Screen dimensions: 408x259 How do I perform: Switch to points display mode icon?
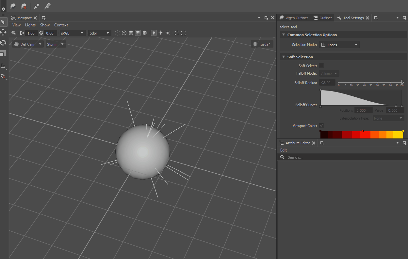pos(117,33)
